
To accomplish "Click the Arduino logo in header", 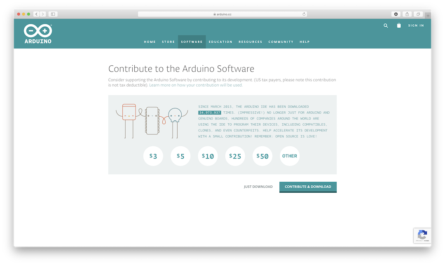I will click(x=38, y=34).
